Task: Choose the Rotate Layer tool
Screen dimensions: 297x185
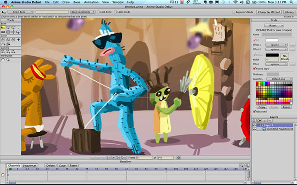Action: 13,40
